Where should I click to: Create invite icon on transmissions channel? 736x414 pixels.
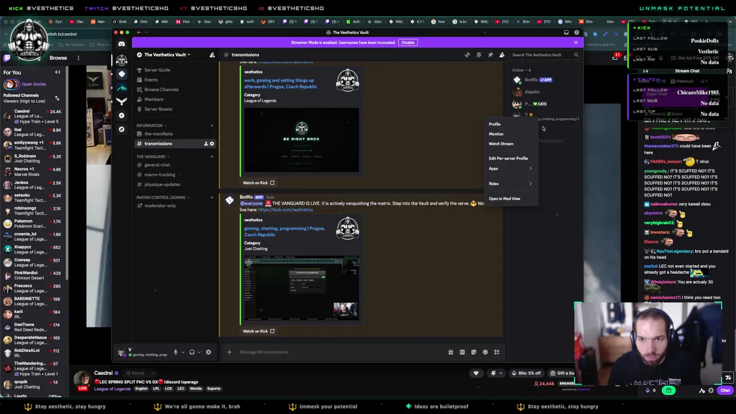(206, 144)
